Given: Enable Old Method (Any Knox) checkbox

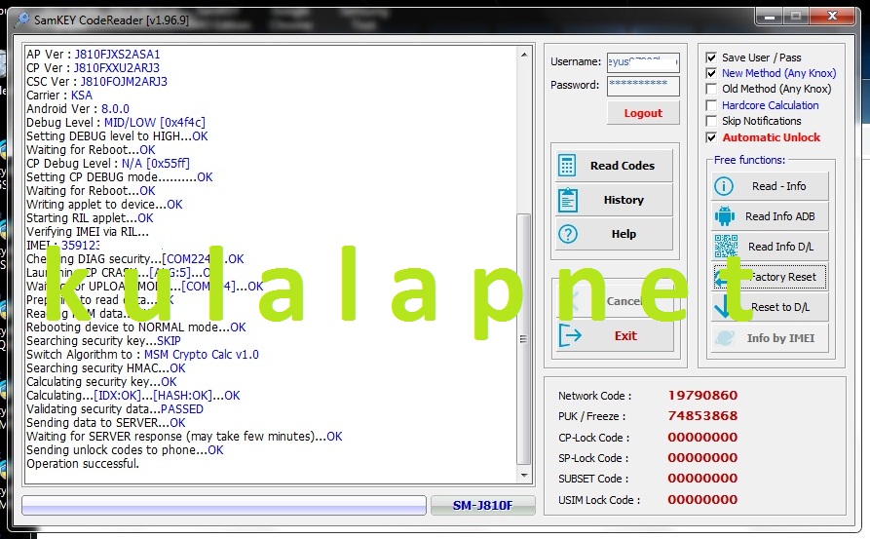Looking at the screenshot, I should point(711,89).
